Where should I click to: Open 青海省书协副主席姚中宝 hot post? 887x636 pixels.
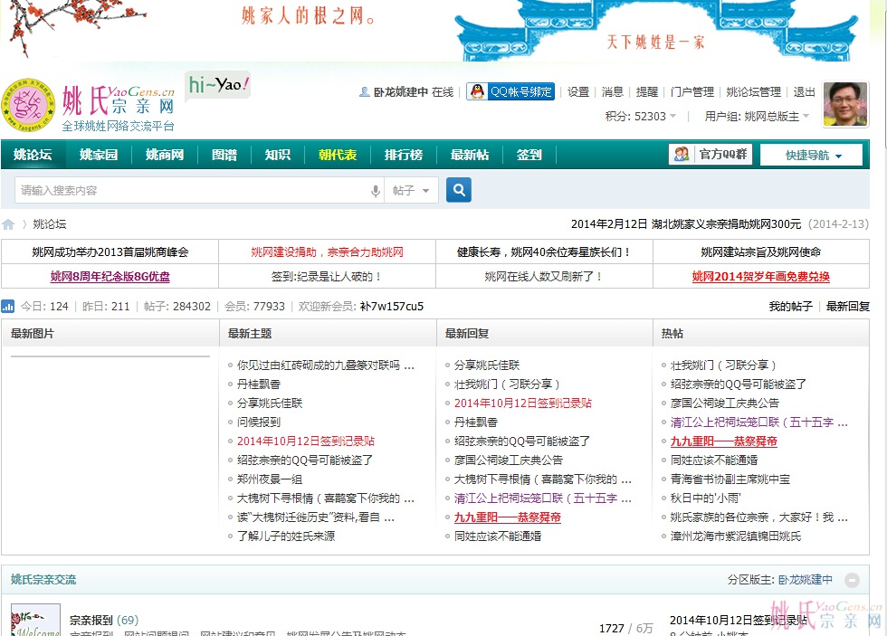(730, 479)
